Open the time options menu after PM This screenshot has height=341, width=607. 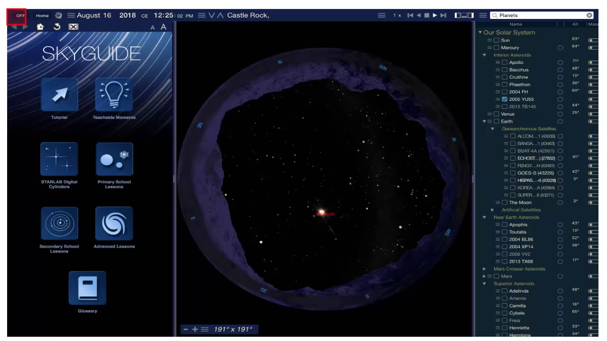click(202, 15)
